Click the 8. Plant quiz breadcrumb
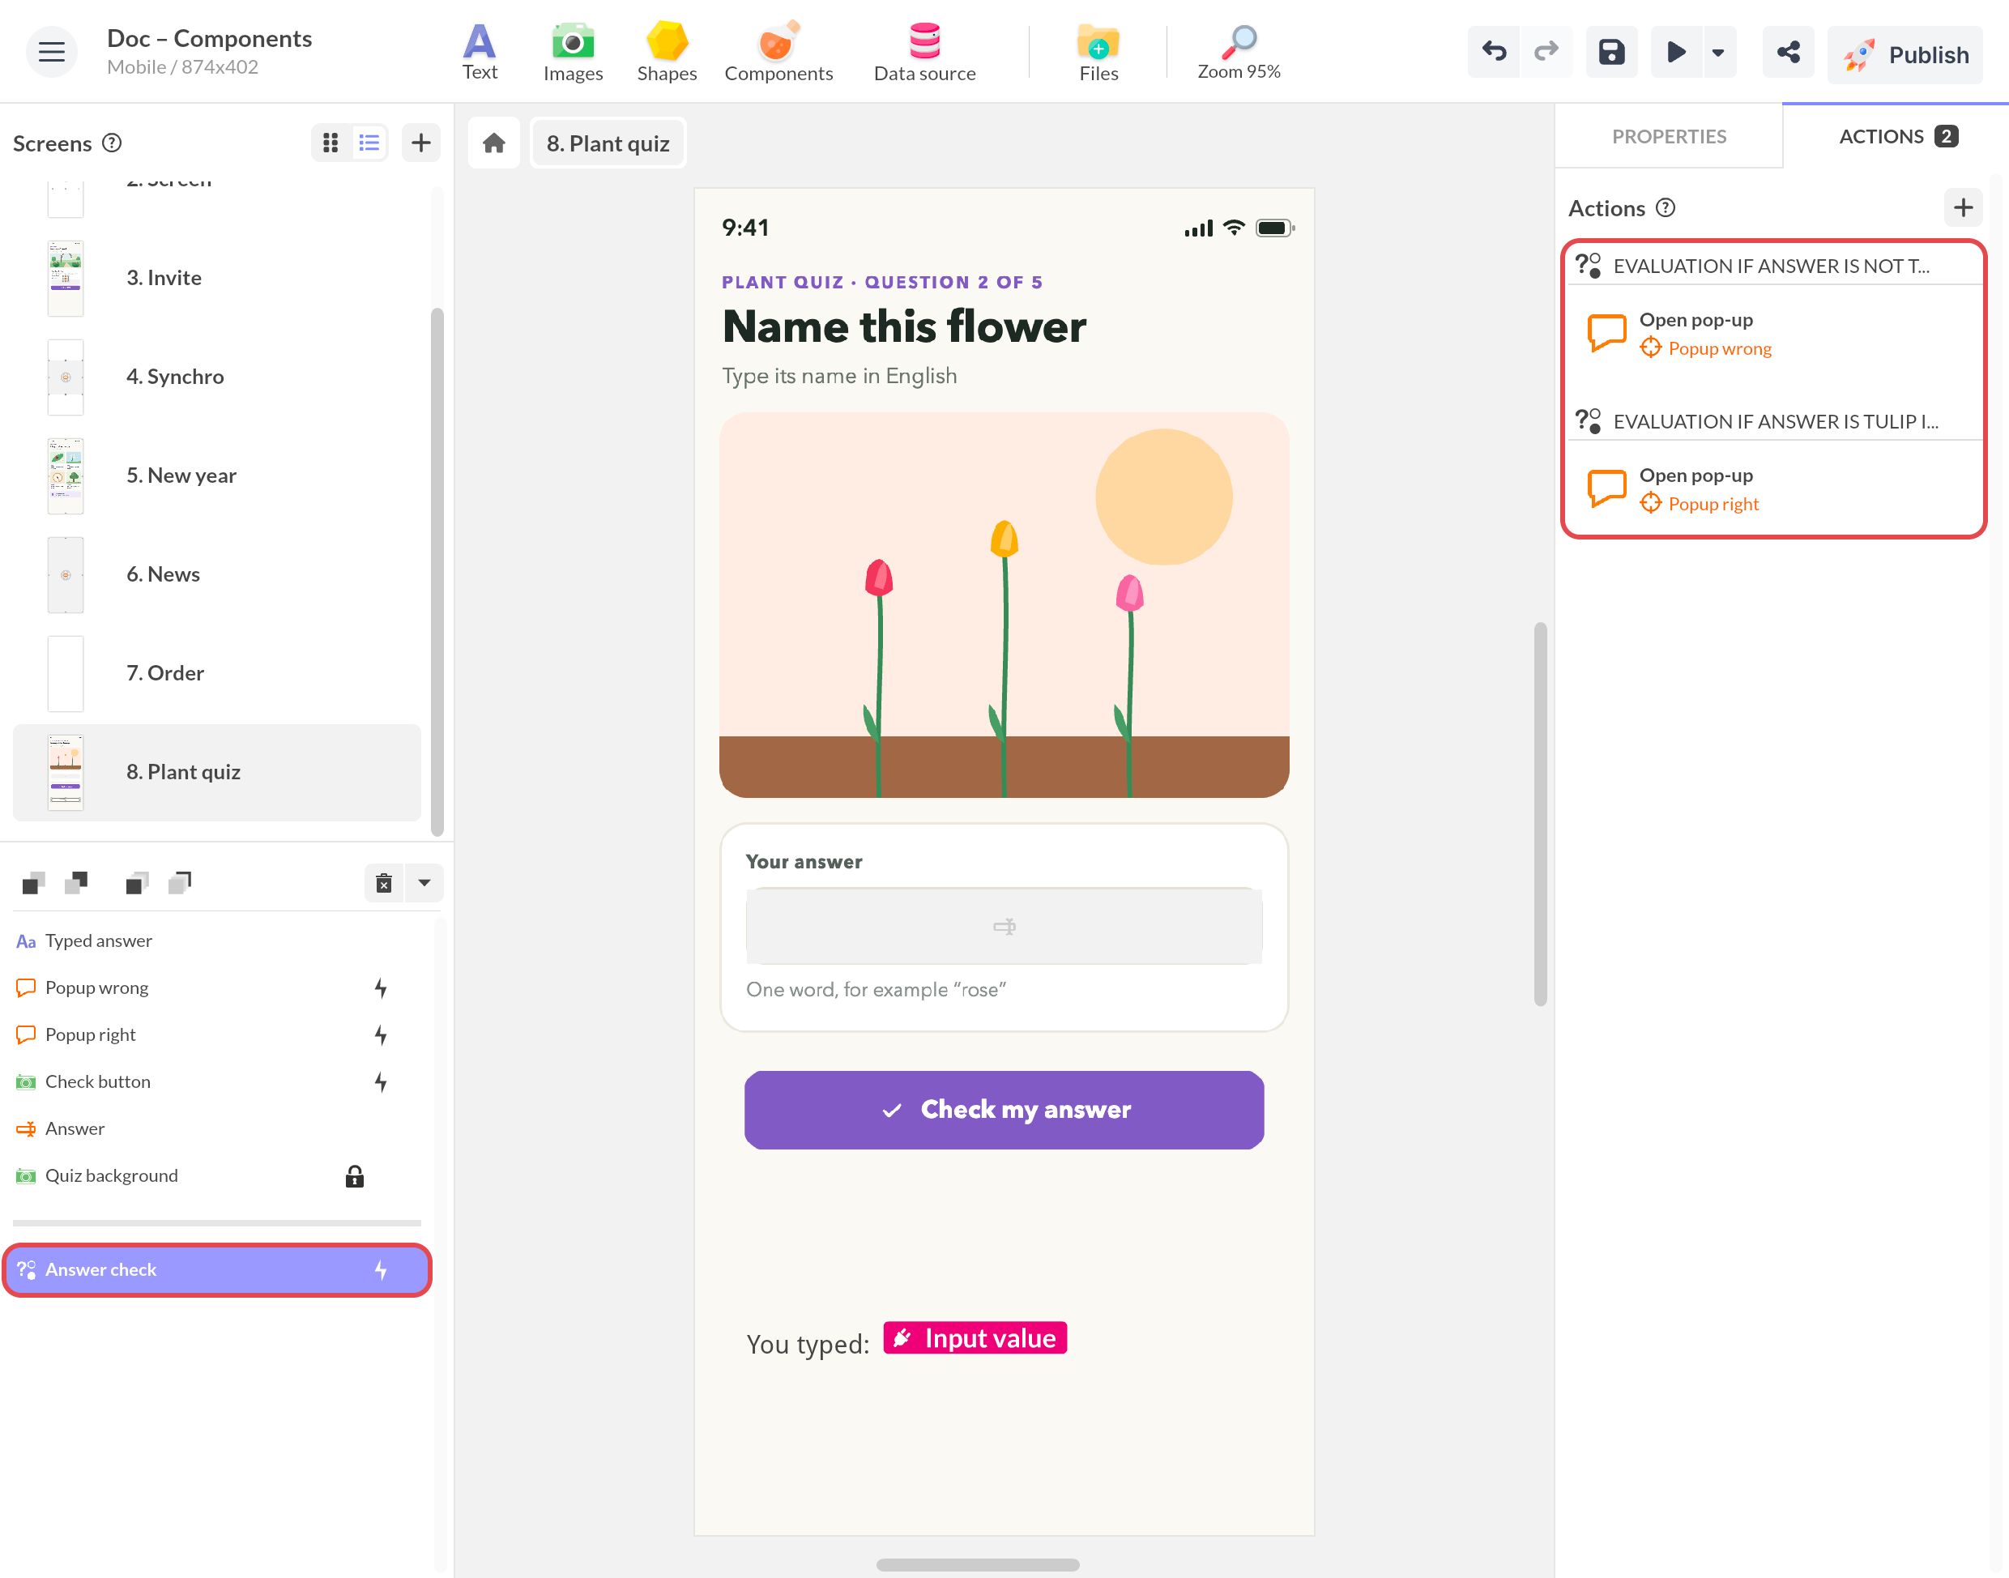The width and height of the screenshot is (2009, 1578). point(608,143)
